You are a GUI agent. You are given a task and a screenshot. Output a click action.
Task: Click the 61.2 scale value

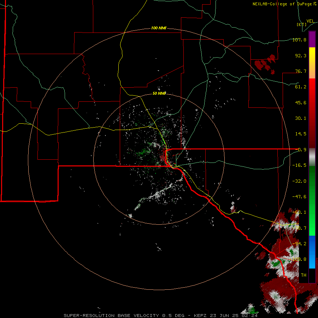[x=301, y=87]
